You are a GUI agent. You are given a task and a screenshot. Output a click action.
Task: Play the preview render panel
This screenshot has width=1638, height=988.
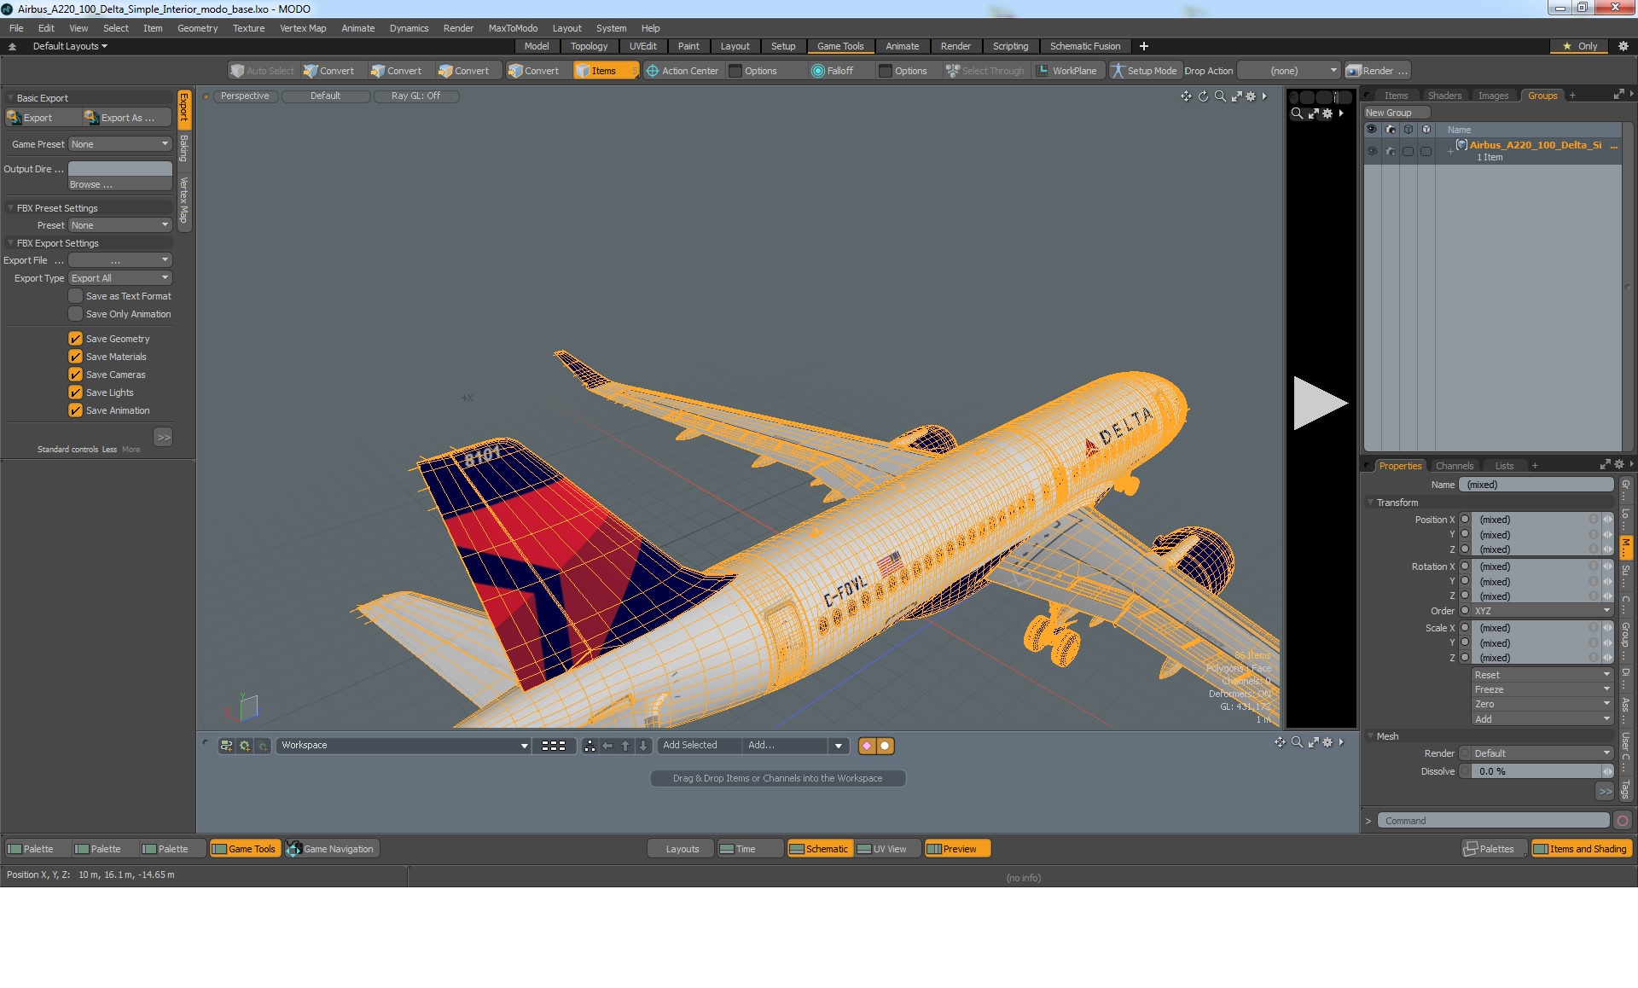pyautogui.click(x=1320, y=403)
